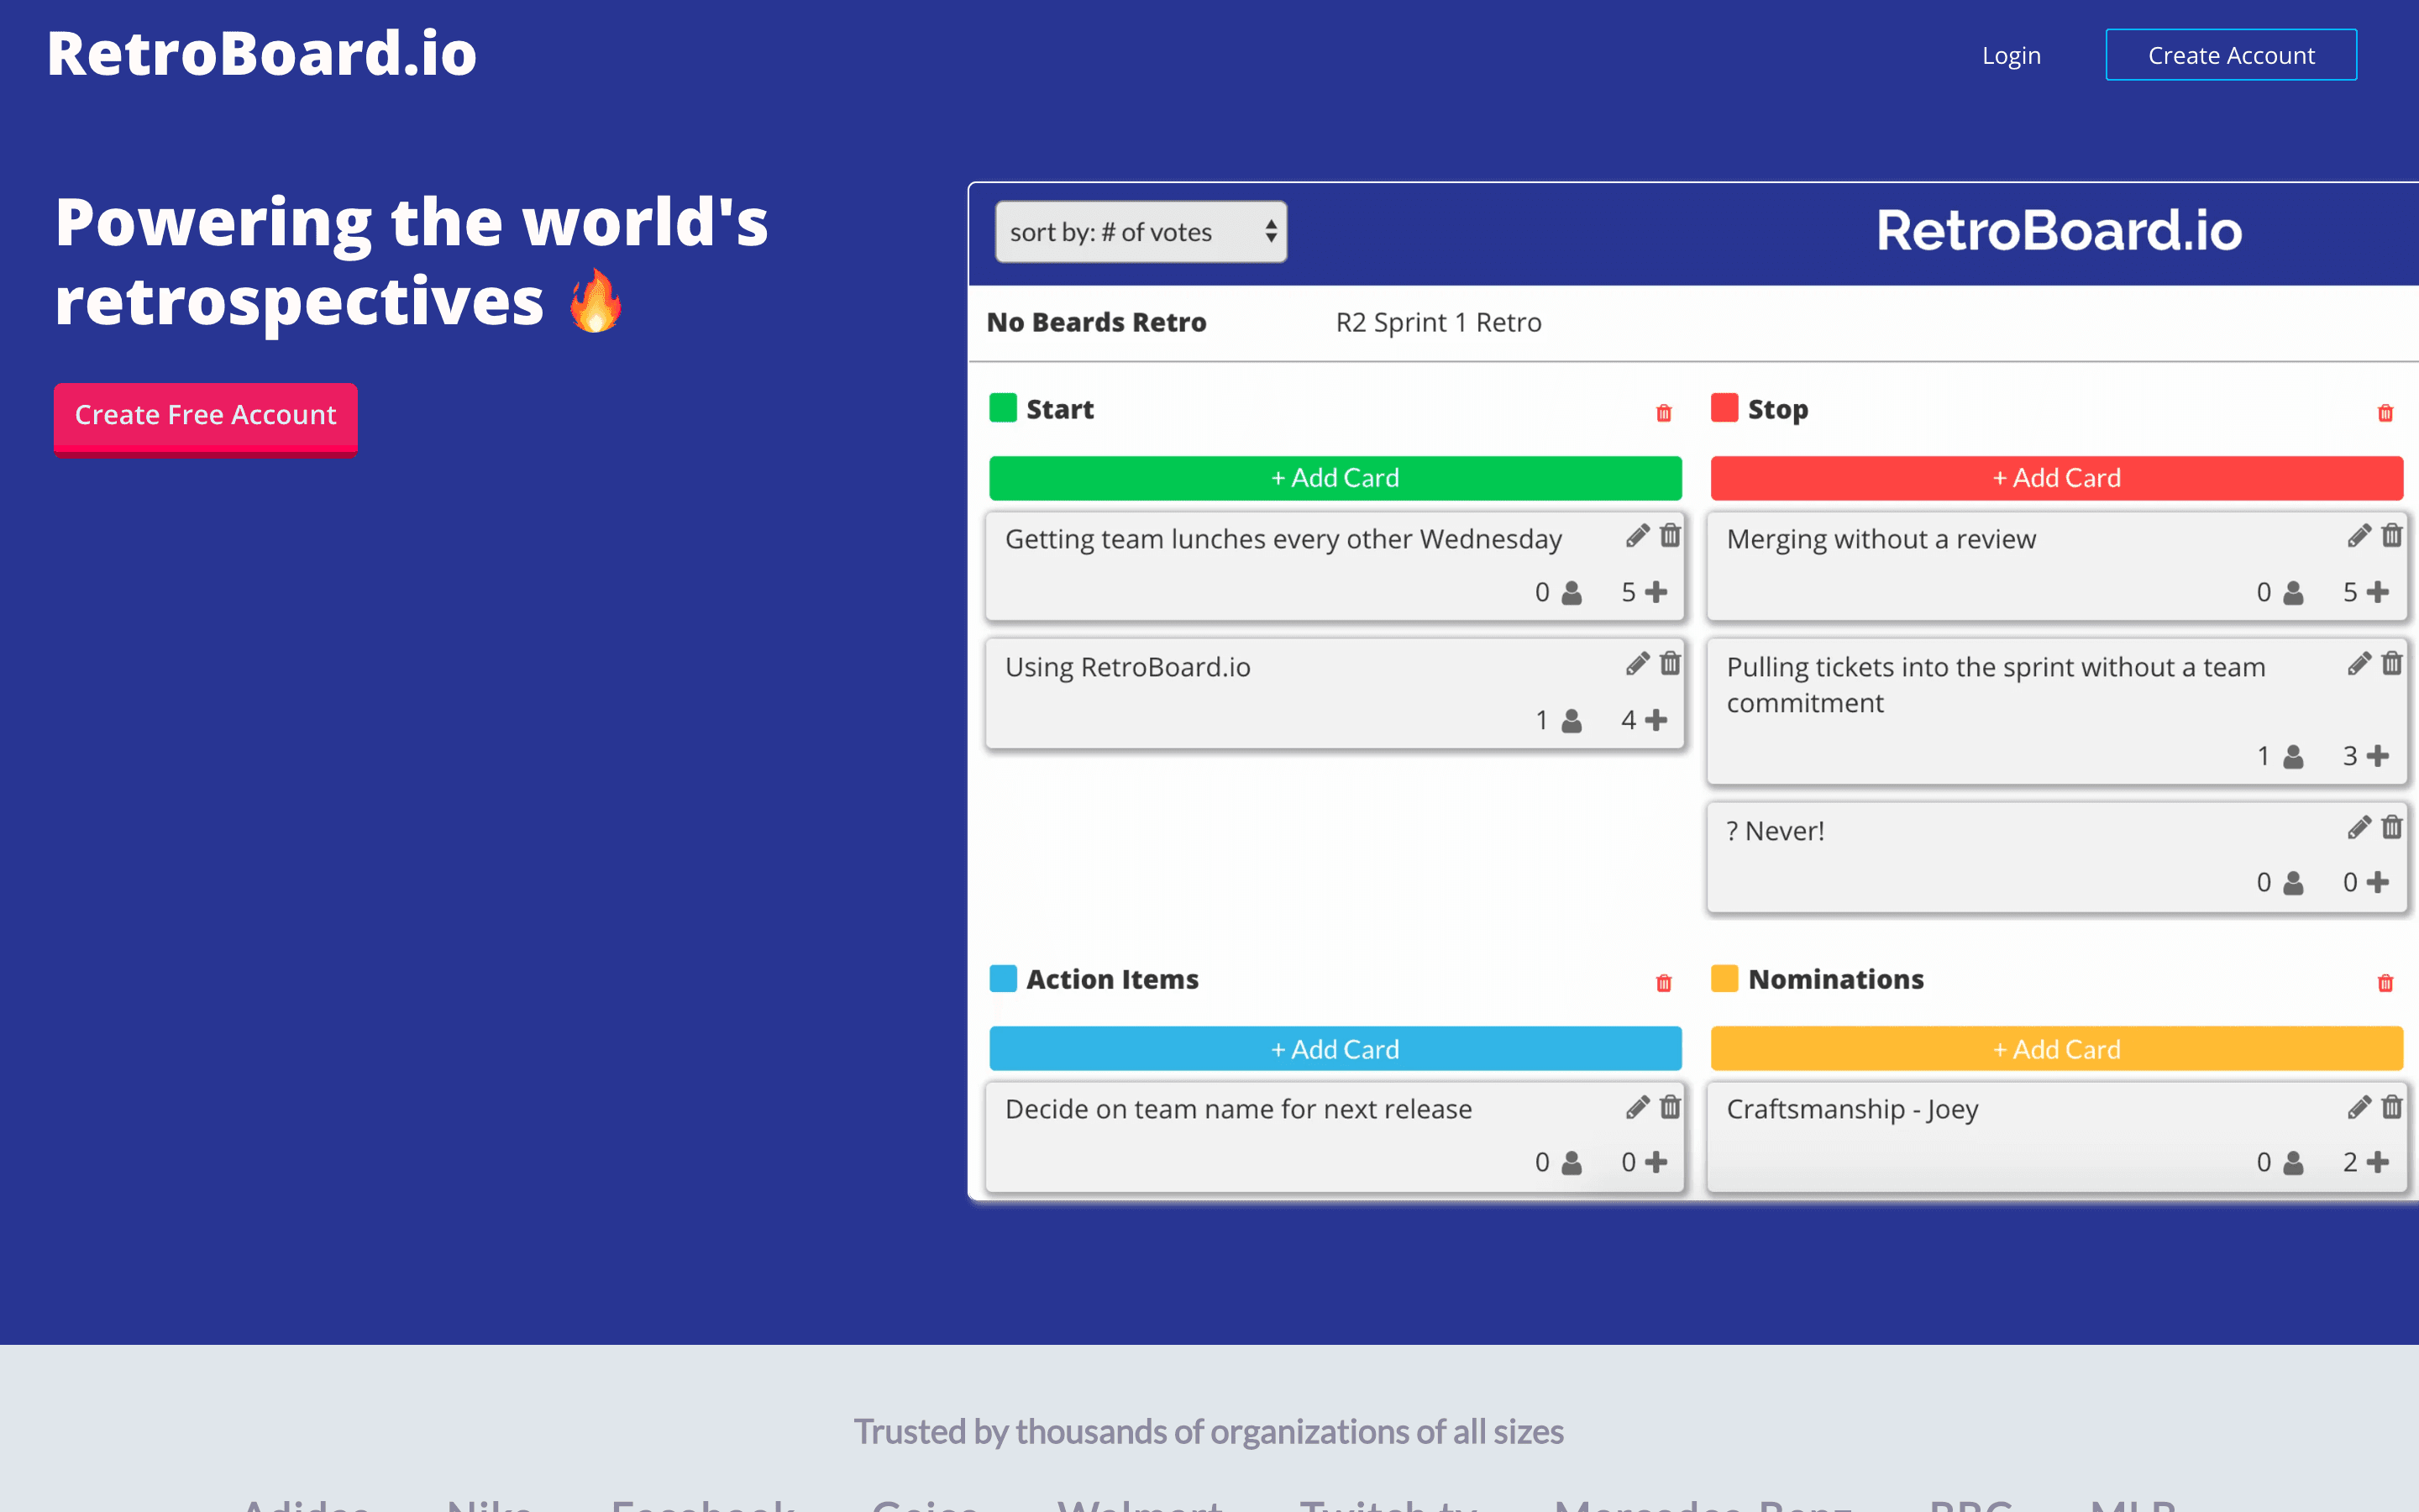Click the RetroBoard.io logo in top header
Screen dimensions: 2419x1512
pyautogui.click(x=262, y=53)
